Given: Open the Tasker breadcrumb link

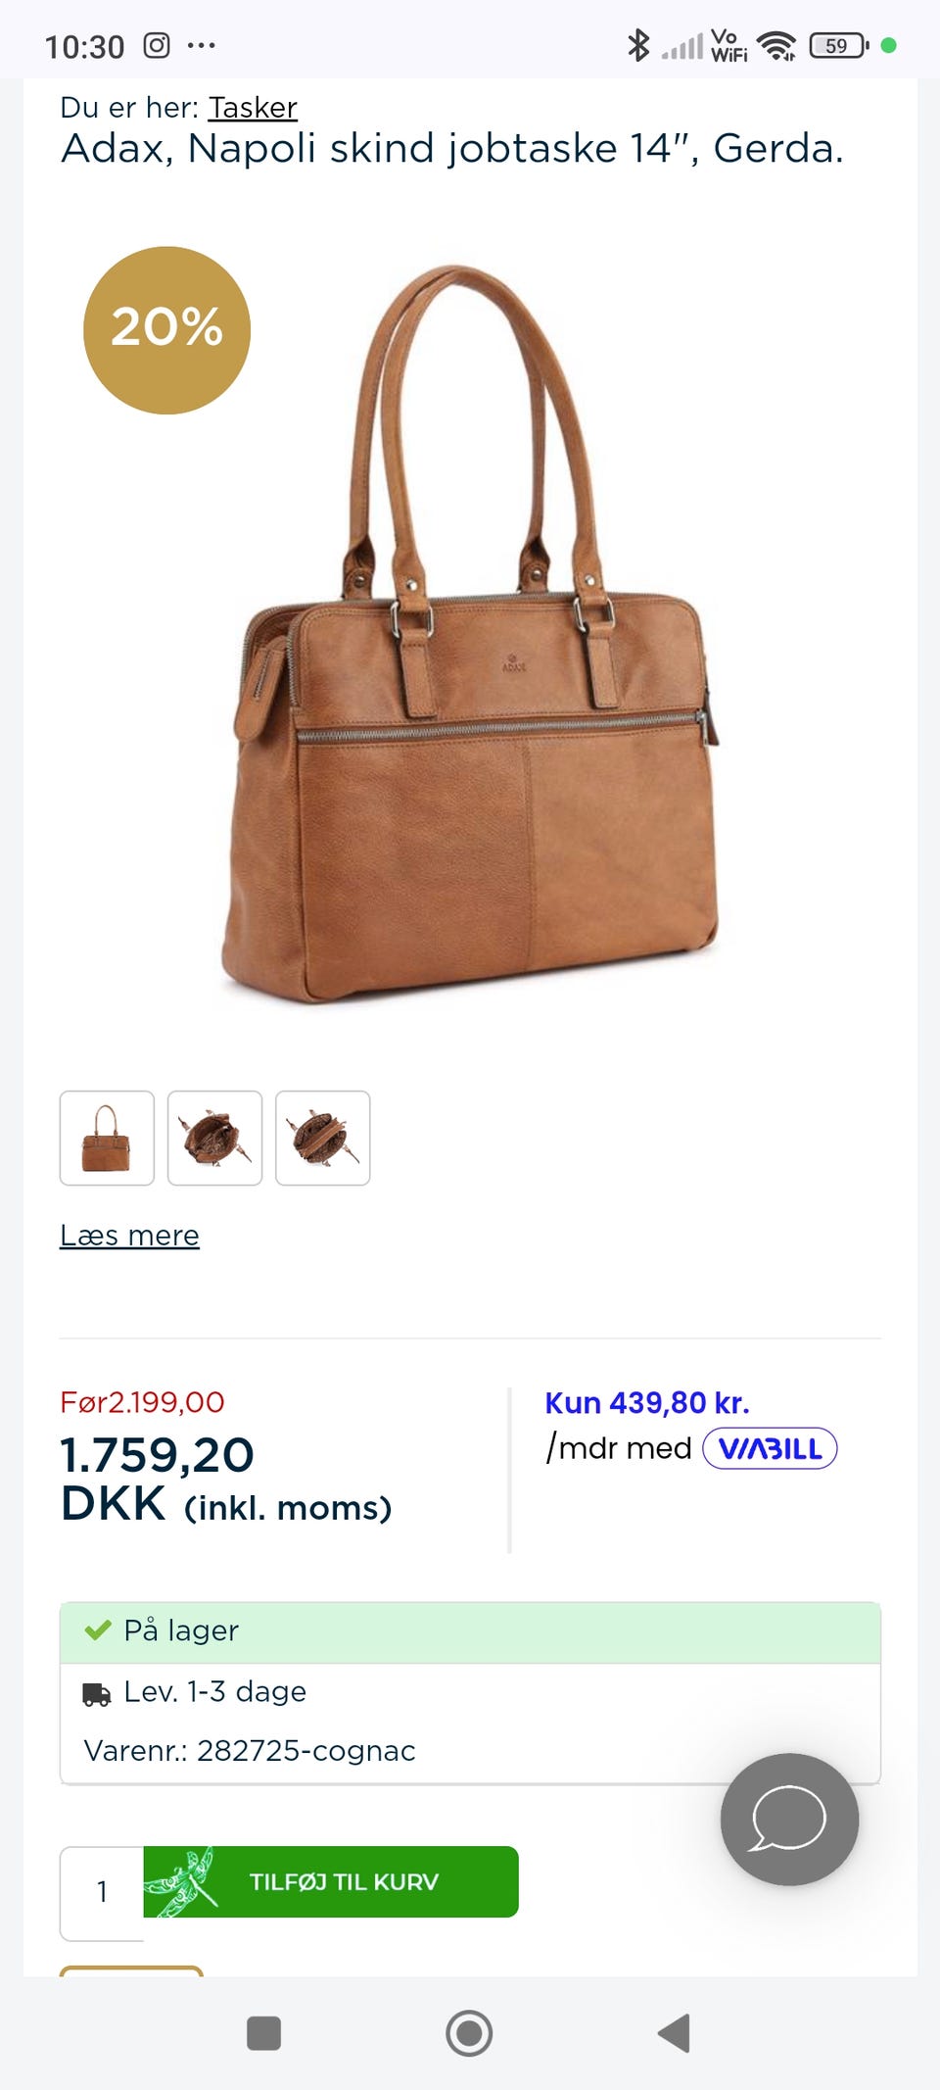Looking at the screenshot, I should point(253,107).
